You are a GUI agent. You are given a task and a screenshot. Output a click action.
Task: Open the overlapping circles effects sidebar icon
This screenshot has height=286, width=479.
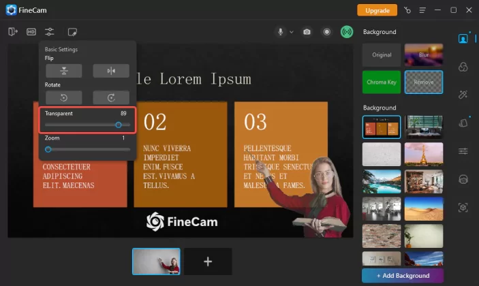(463, 67)
